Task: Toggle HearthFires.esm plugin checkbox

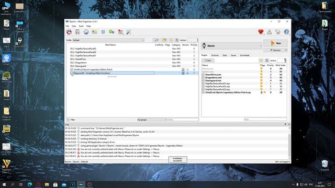Action: (x=203, y=75)
